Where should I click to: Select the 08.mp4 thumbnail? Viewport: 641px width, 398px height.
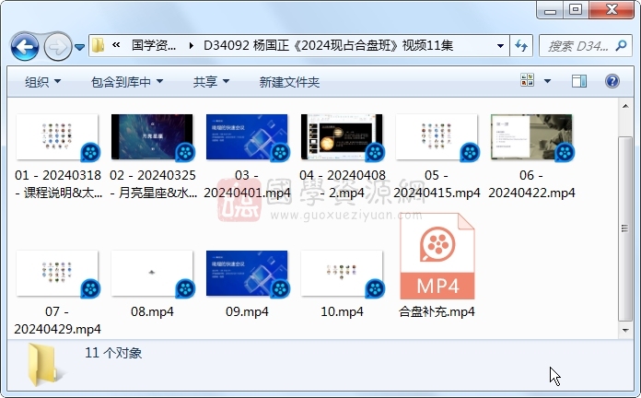(x=152, y=274)
